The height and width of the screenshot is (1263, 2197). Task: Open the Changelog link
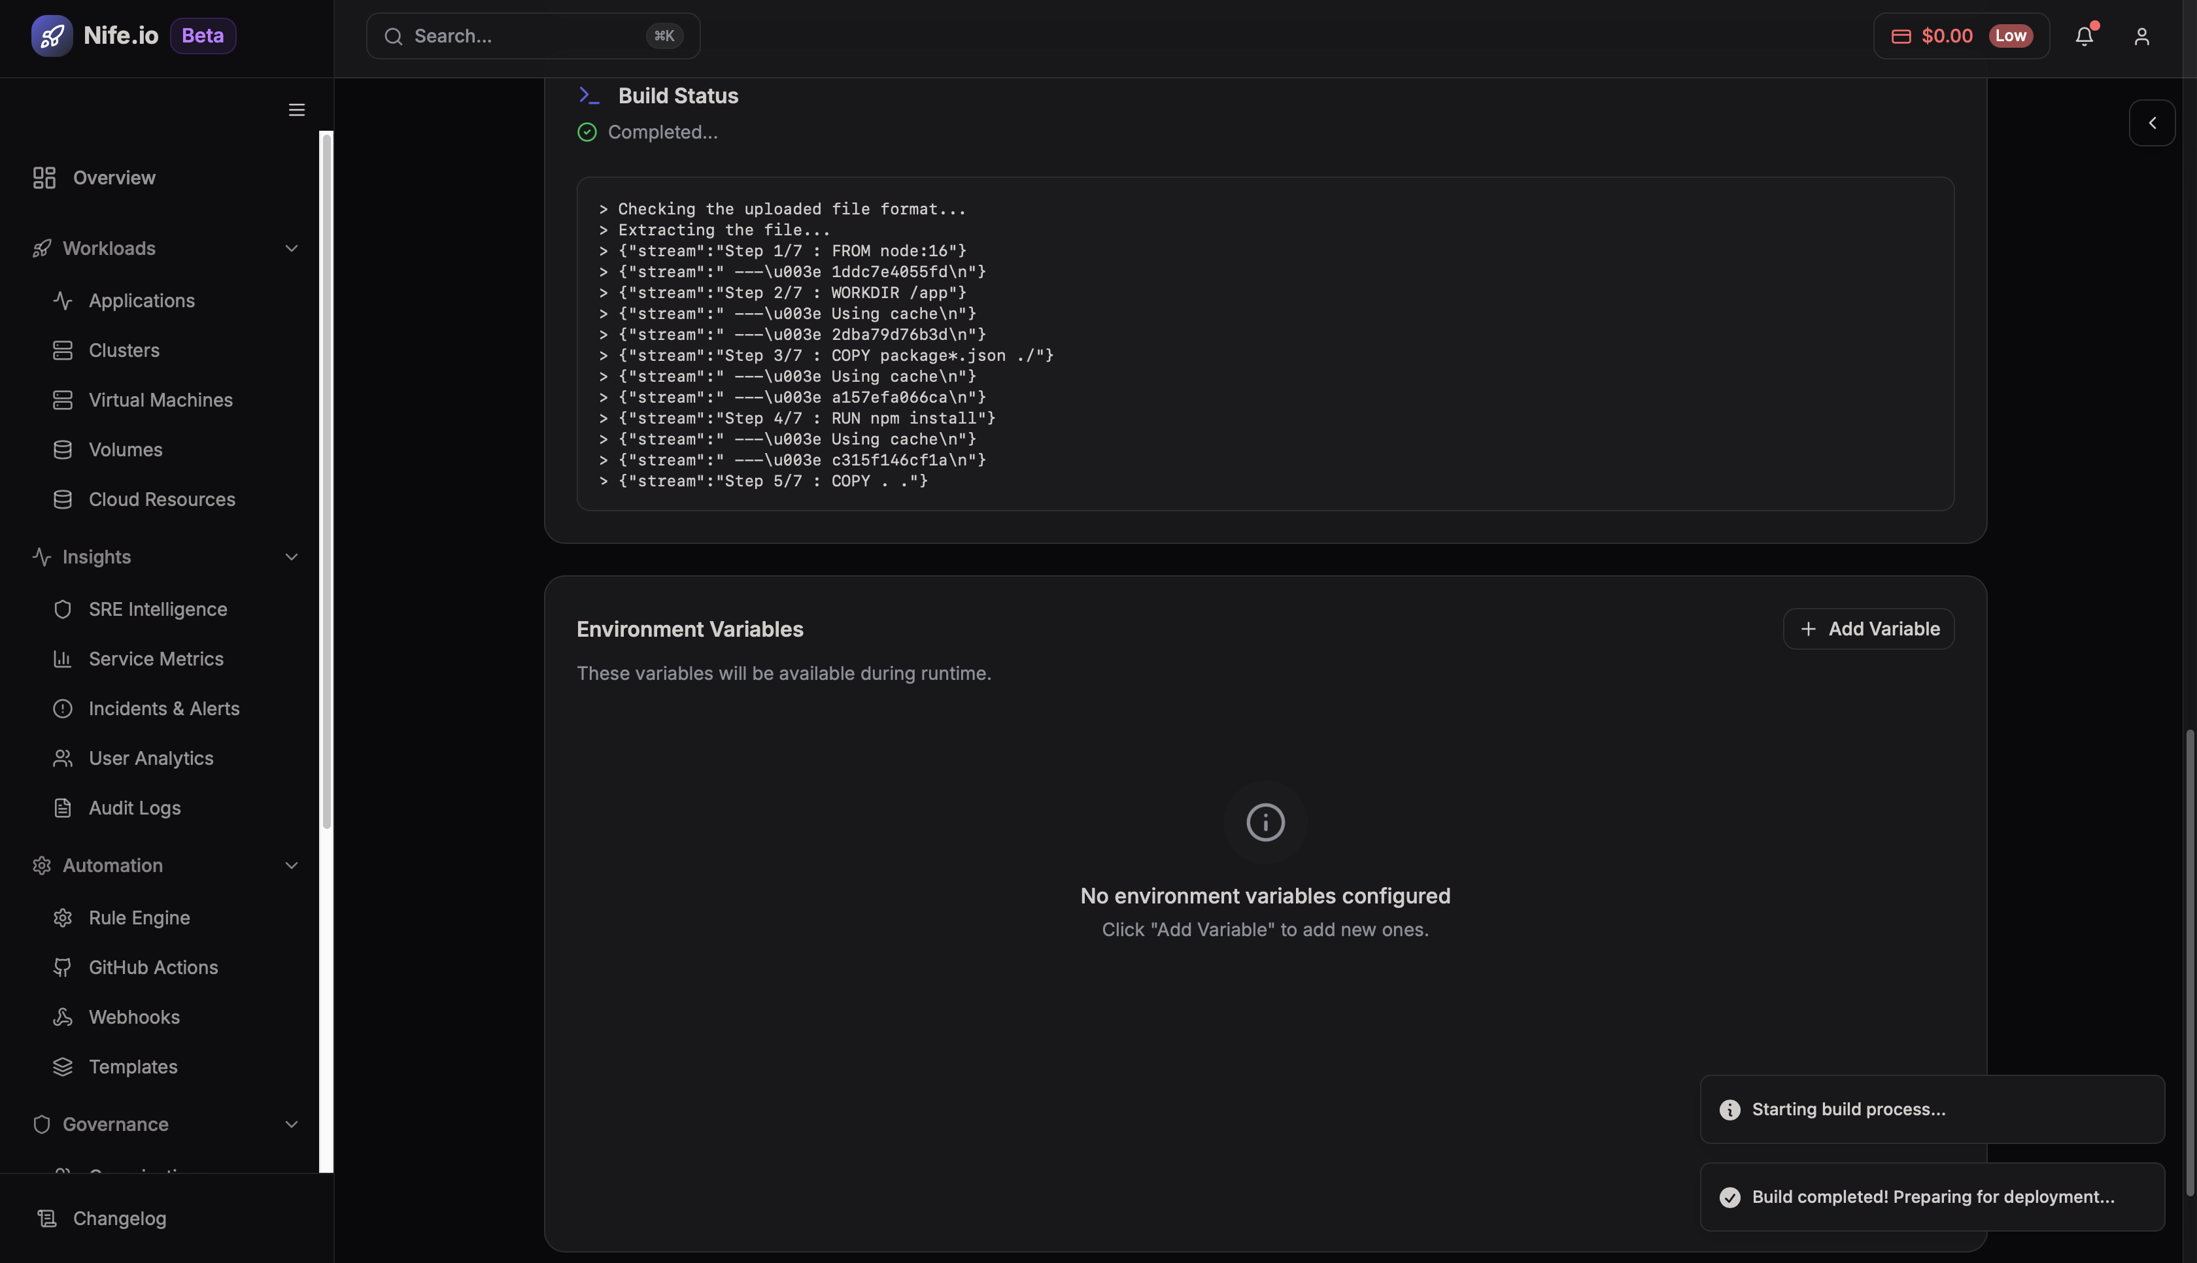tap(120, 1217)
